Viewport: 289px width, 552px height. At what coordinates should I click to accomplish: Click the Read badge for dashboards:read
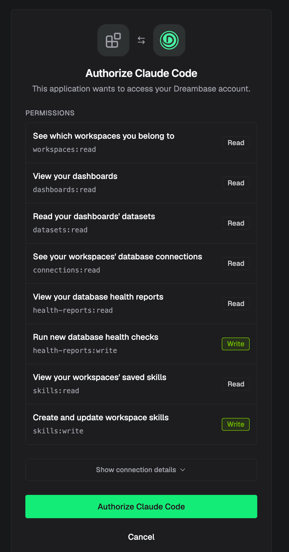coord(236,183)
